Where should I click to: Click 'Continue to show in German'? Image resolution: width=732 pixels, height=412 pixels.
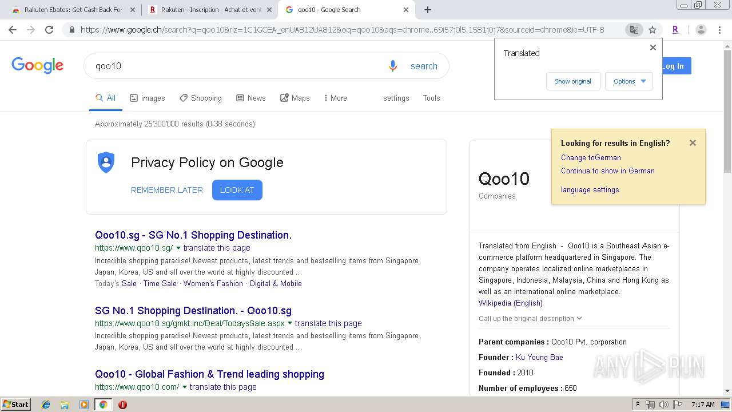pyautogui.click(x=608, y=171)
